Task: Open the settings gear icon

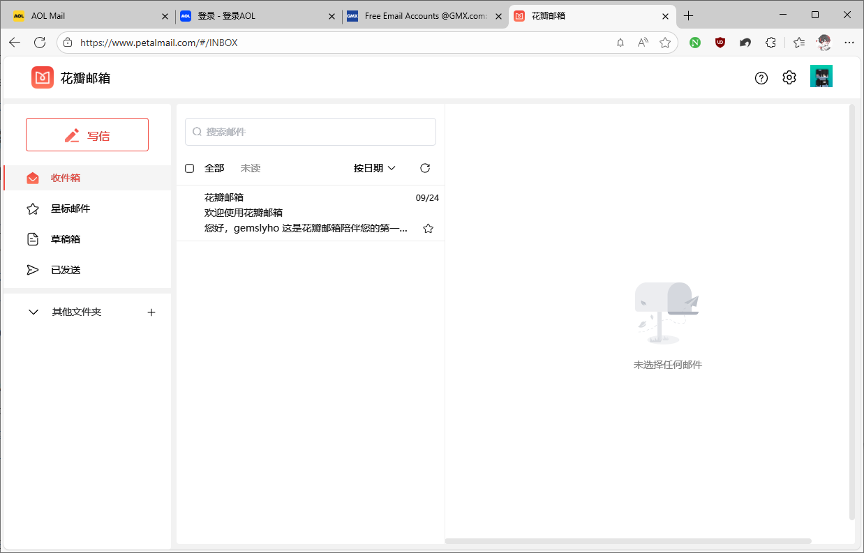Action: [x=789, y=78]
